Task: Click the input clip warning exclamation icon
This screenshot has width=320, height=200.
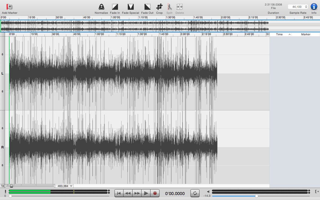Action: pyautogui.click(x=5, y=191)
